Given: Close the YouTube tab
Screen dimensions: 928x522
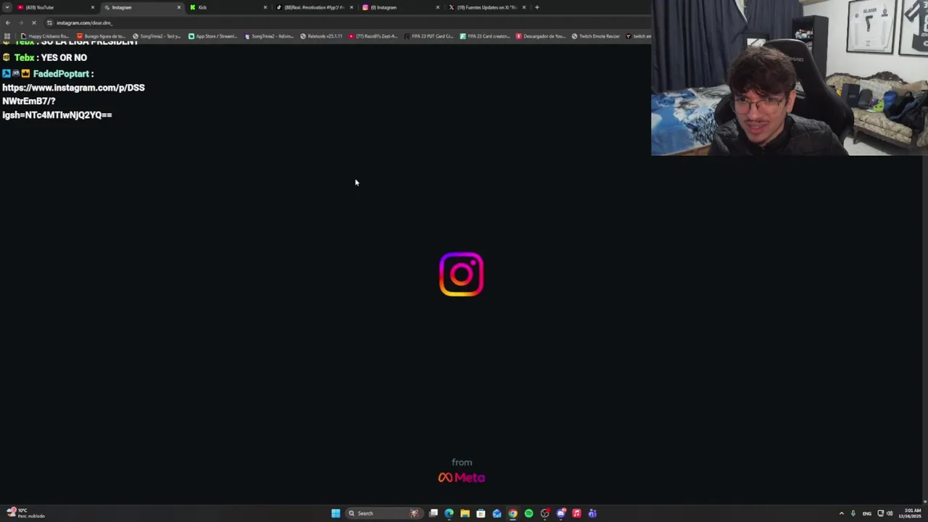Looking at the screenshot, I should pyautogui.click(x=92, y=7).
